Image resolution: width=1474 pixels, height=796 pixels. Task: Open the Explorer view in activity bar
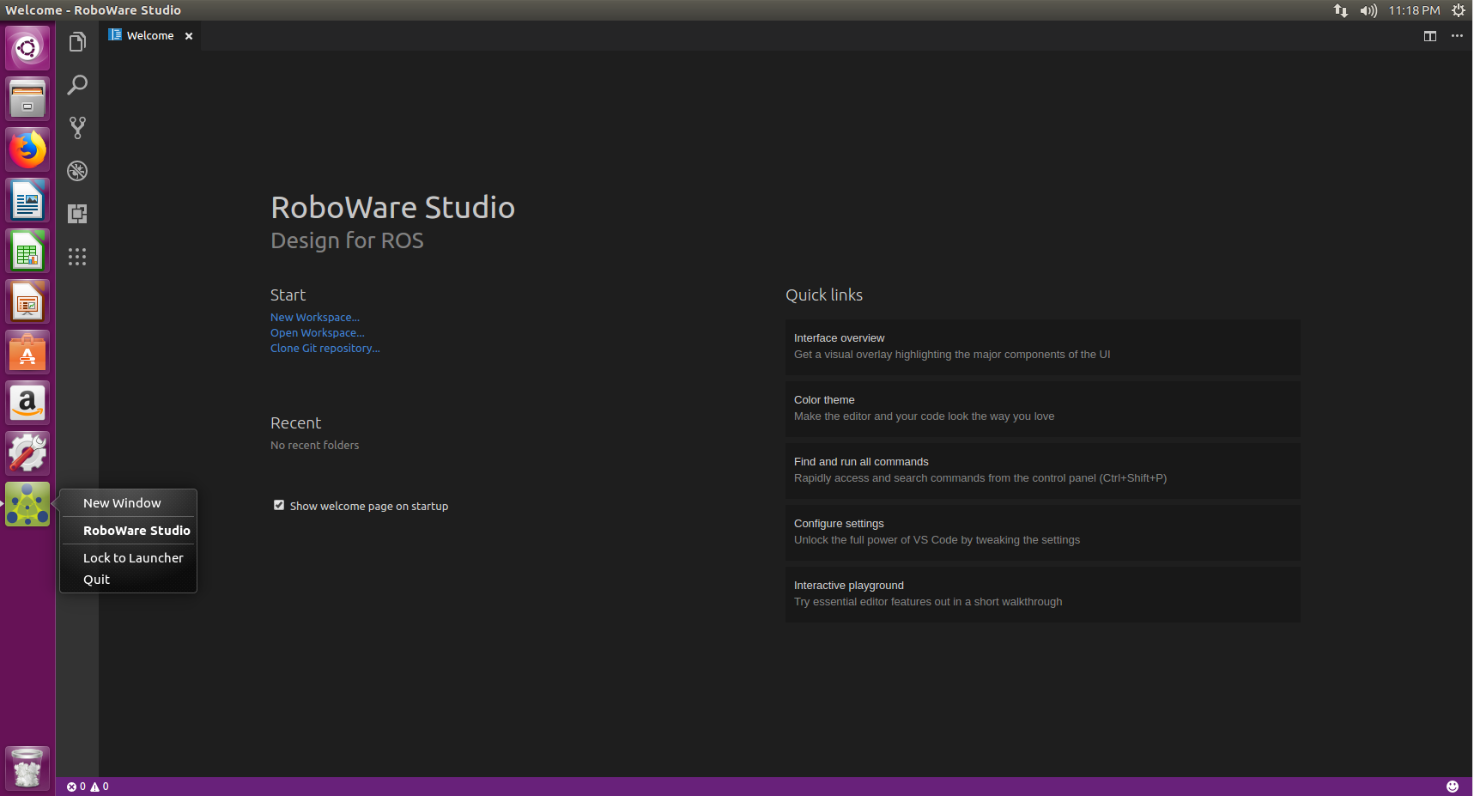tap(77, 42)
